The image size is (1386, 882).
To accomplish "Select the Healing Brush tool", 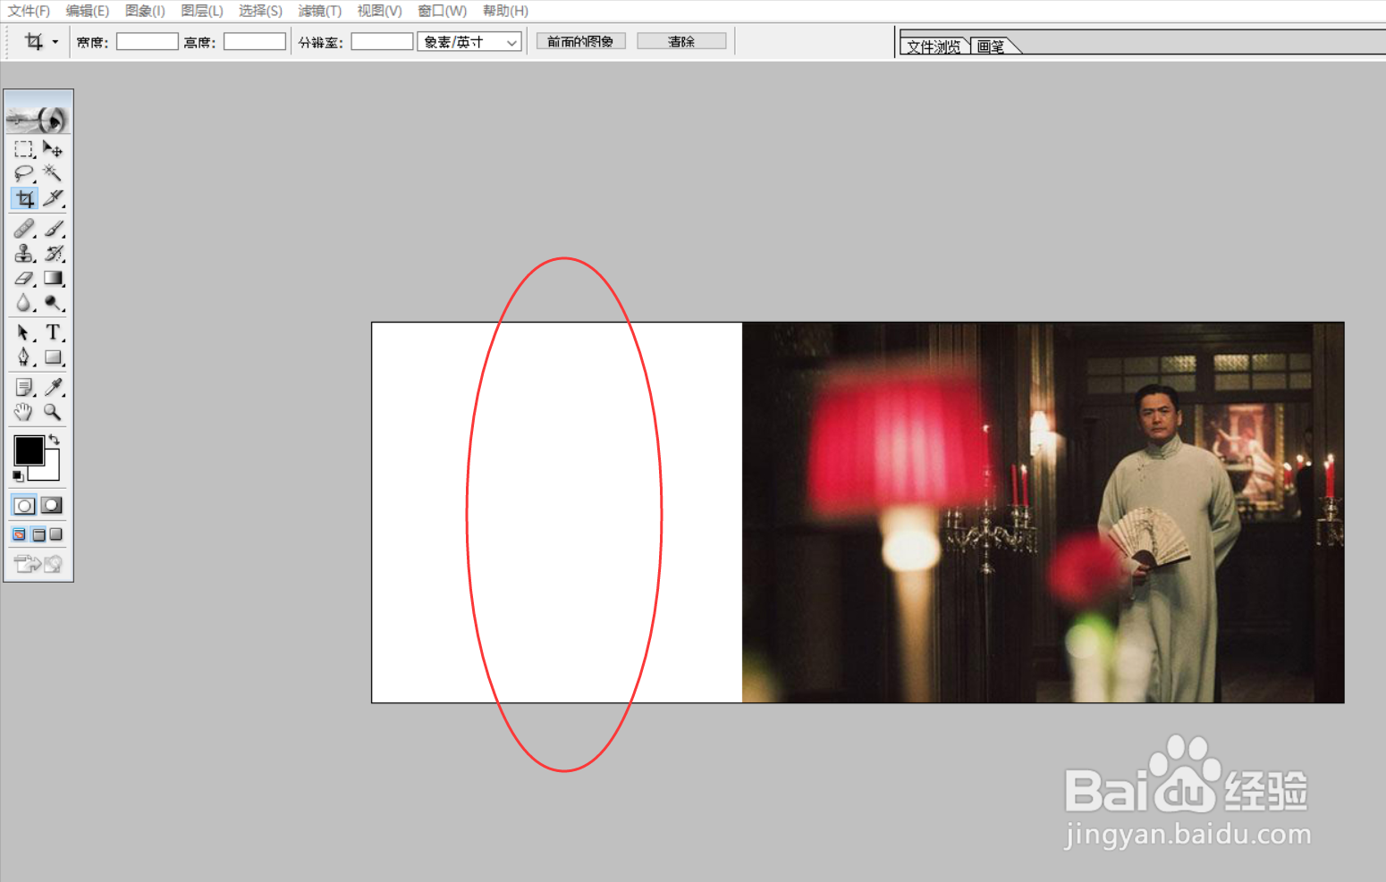I will point(24,229).
